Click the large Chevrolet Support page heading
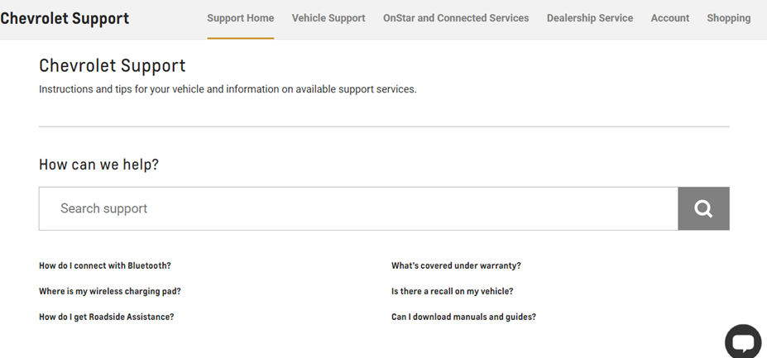The width and height of the screenshot is (767, 358). point(113,65)
